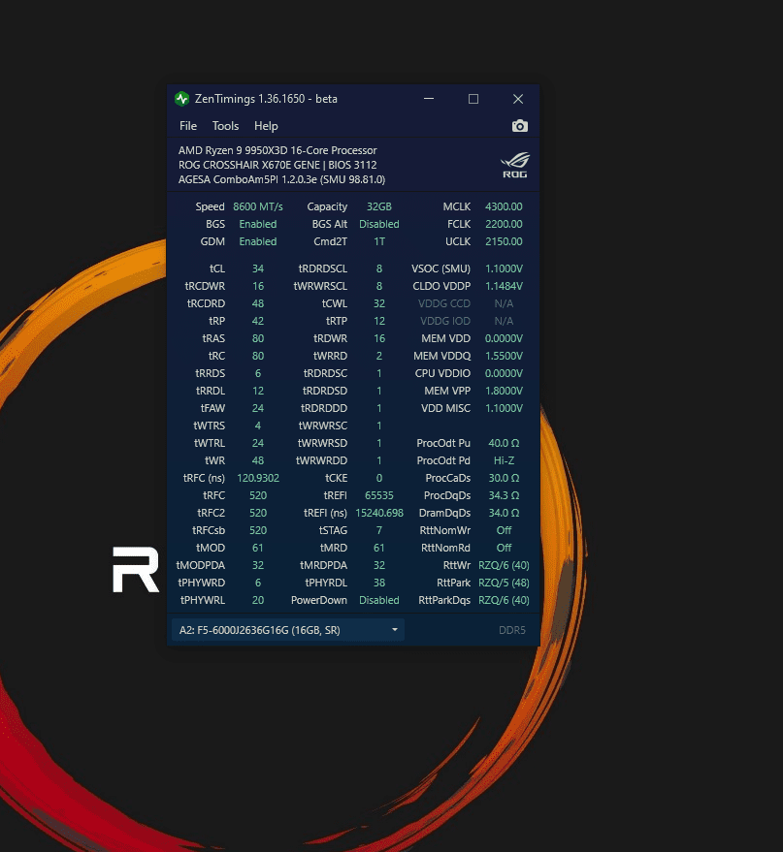Click the MEM VPP 1.8000V value
Image resolution: width=783 pixels, height=852 pixels.
[504, 391]
